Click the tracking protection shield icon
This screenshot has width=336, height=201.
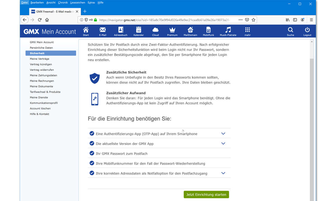point(86,20)
